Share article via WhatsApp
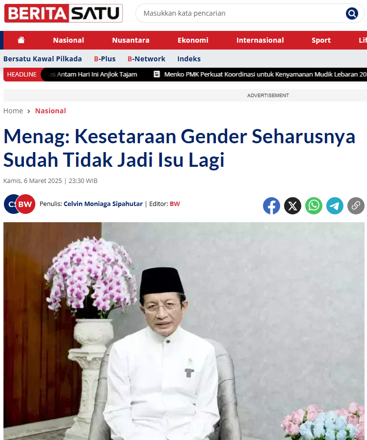367x440 pixels. coord(314,206)
